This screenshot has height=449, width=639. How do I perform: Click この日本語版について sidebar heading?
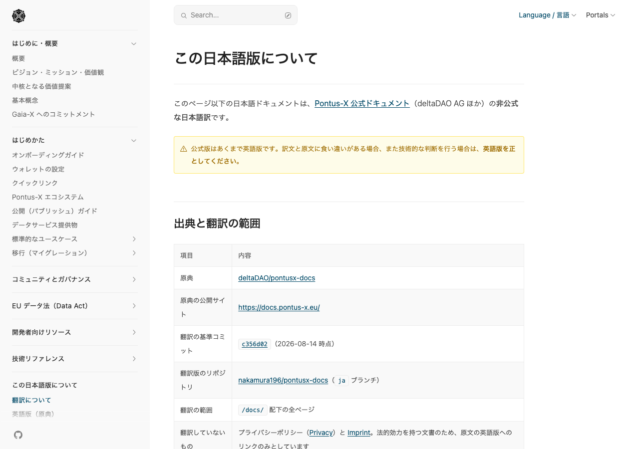pos(44,385)
